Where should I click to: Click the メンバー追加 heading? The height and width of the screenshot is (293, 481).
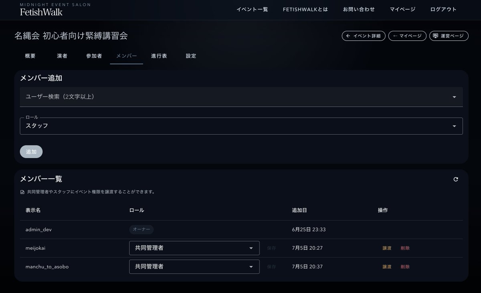point(41,78)
